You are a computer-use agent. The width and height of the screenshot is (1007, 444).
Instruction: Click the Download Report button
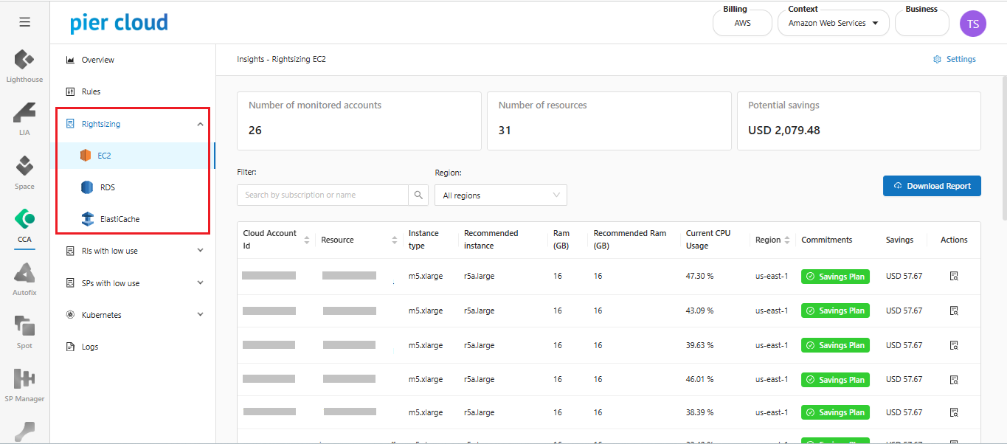pos(931,186)
